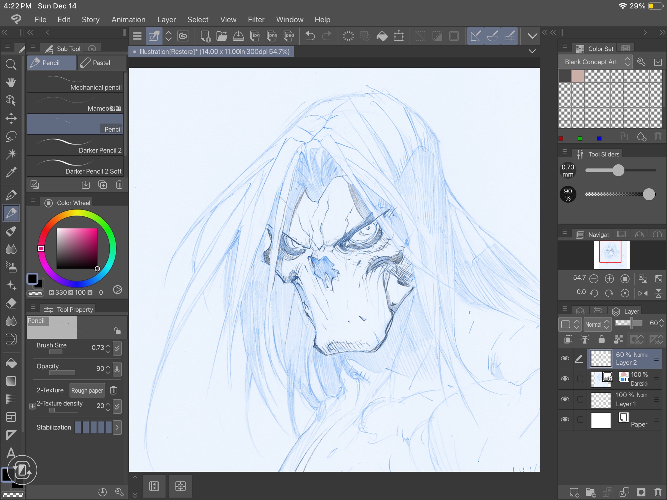Screen dimensions: 667x500
Task: Click the pink swatch in Color Set
Action: click(578, 76)
